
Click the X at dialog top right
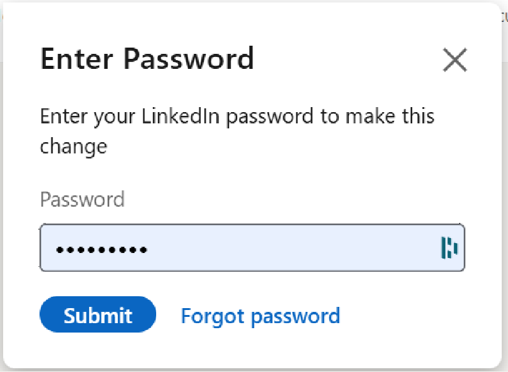[455, 60]
